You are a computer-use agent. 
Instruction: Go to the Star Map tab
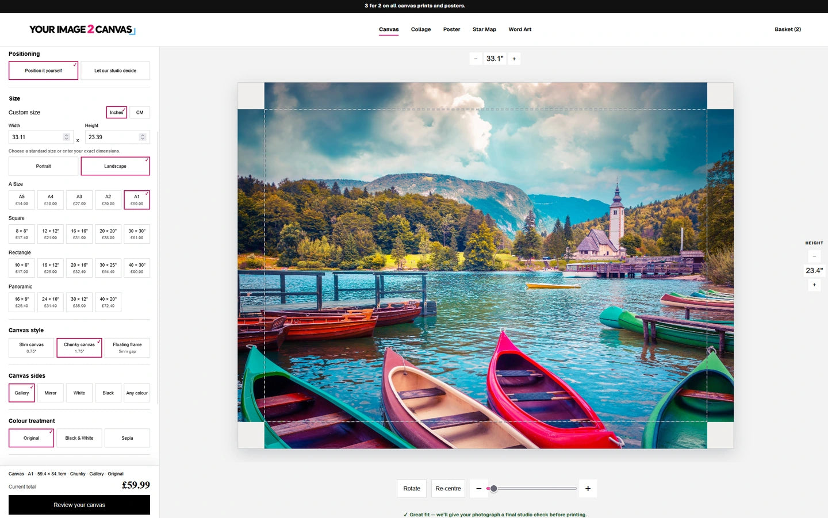click(484, 29)
